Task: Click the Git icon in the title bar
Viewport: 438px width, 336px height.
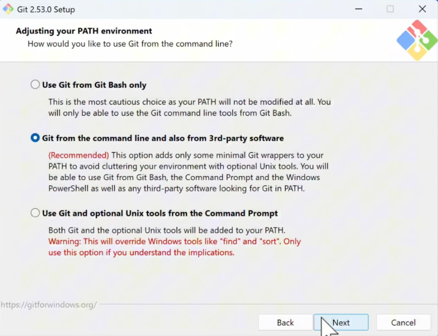Action: point(8,9)
